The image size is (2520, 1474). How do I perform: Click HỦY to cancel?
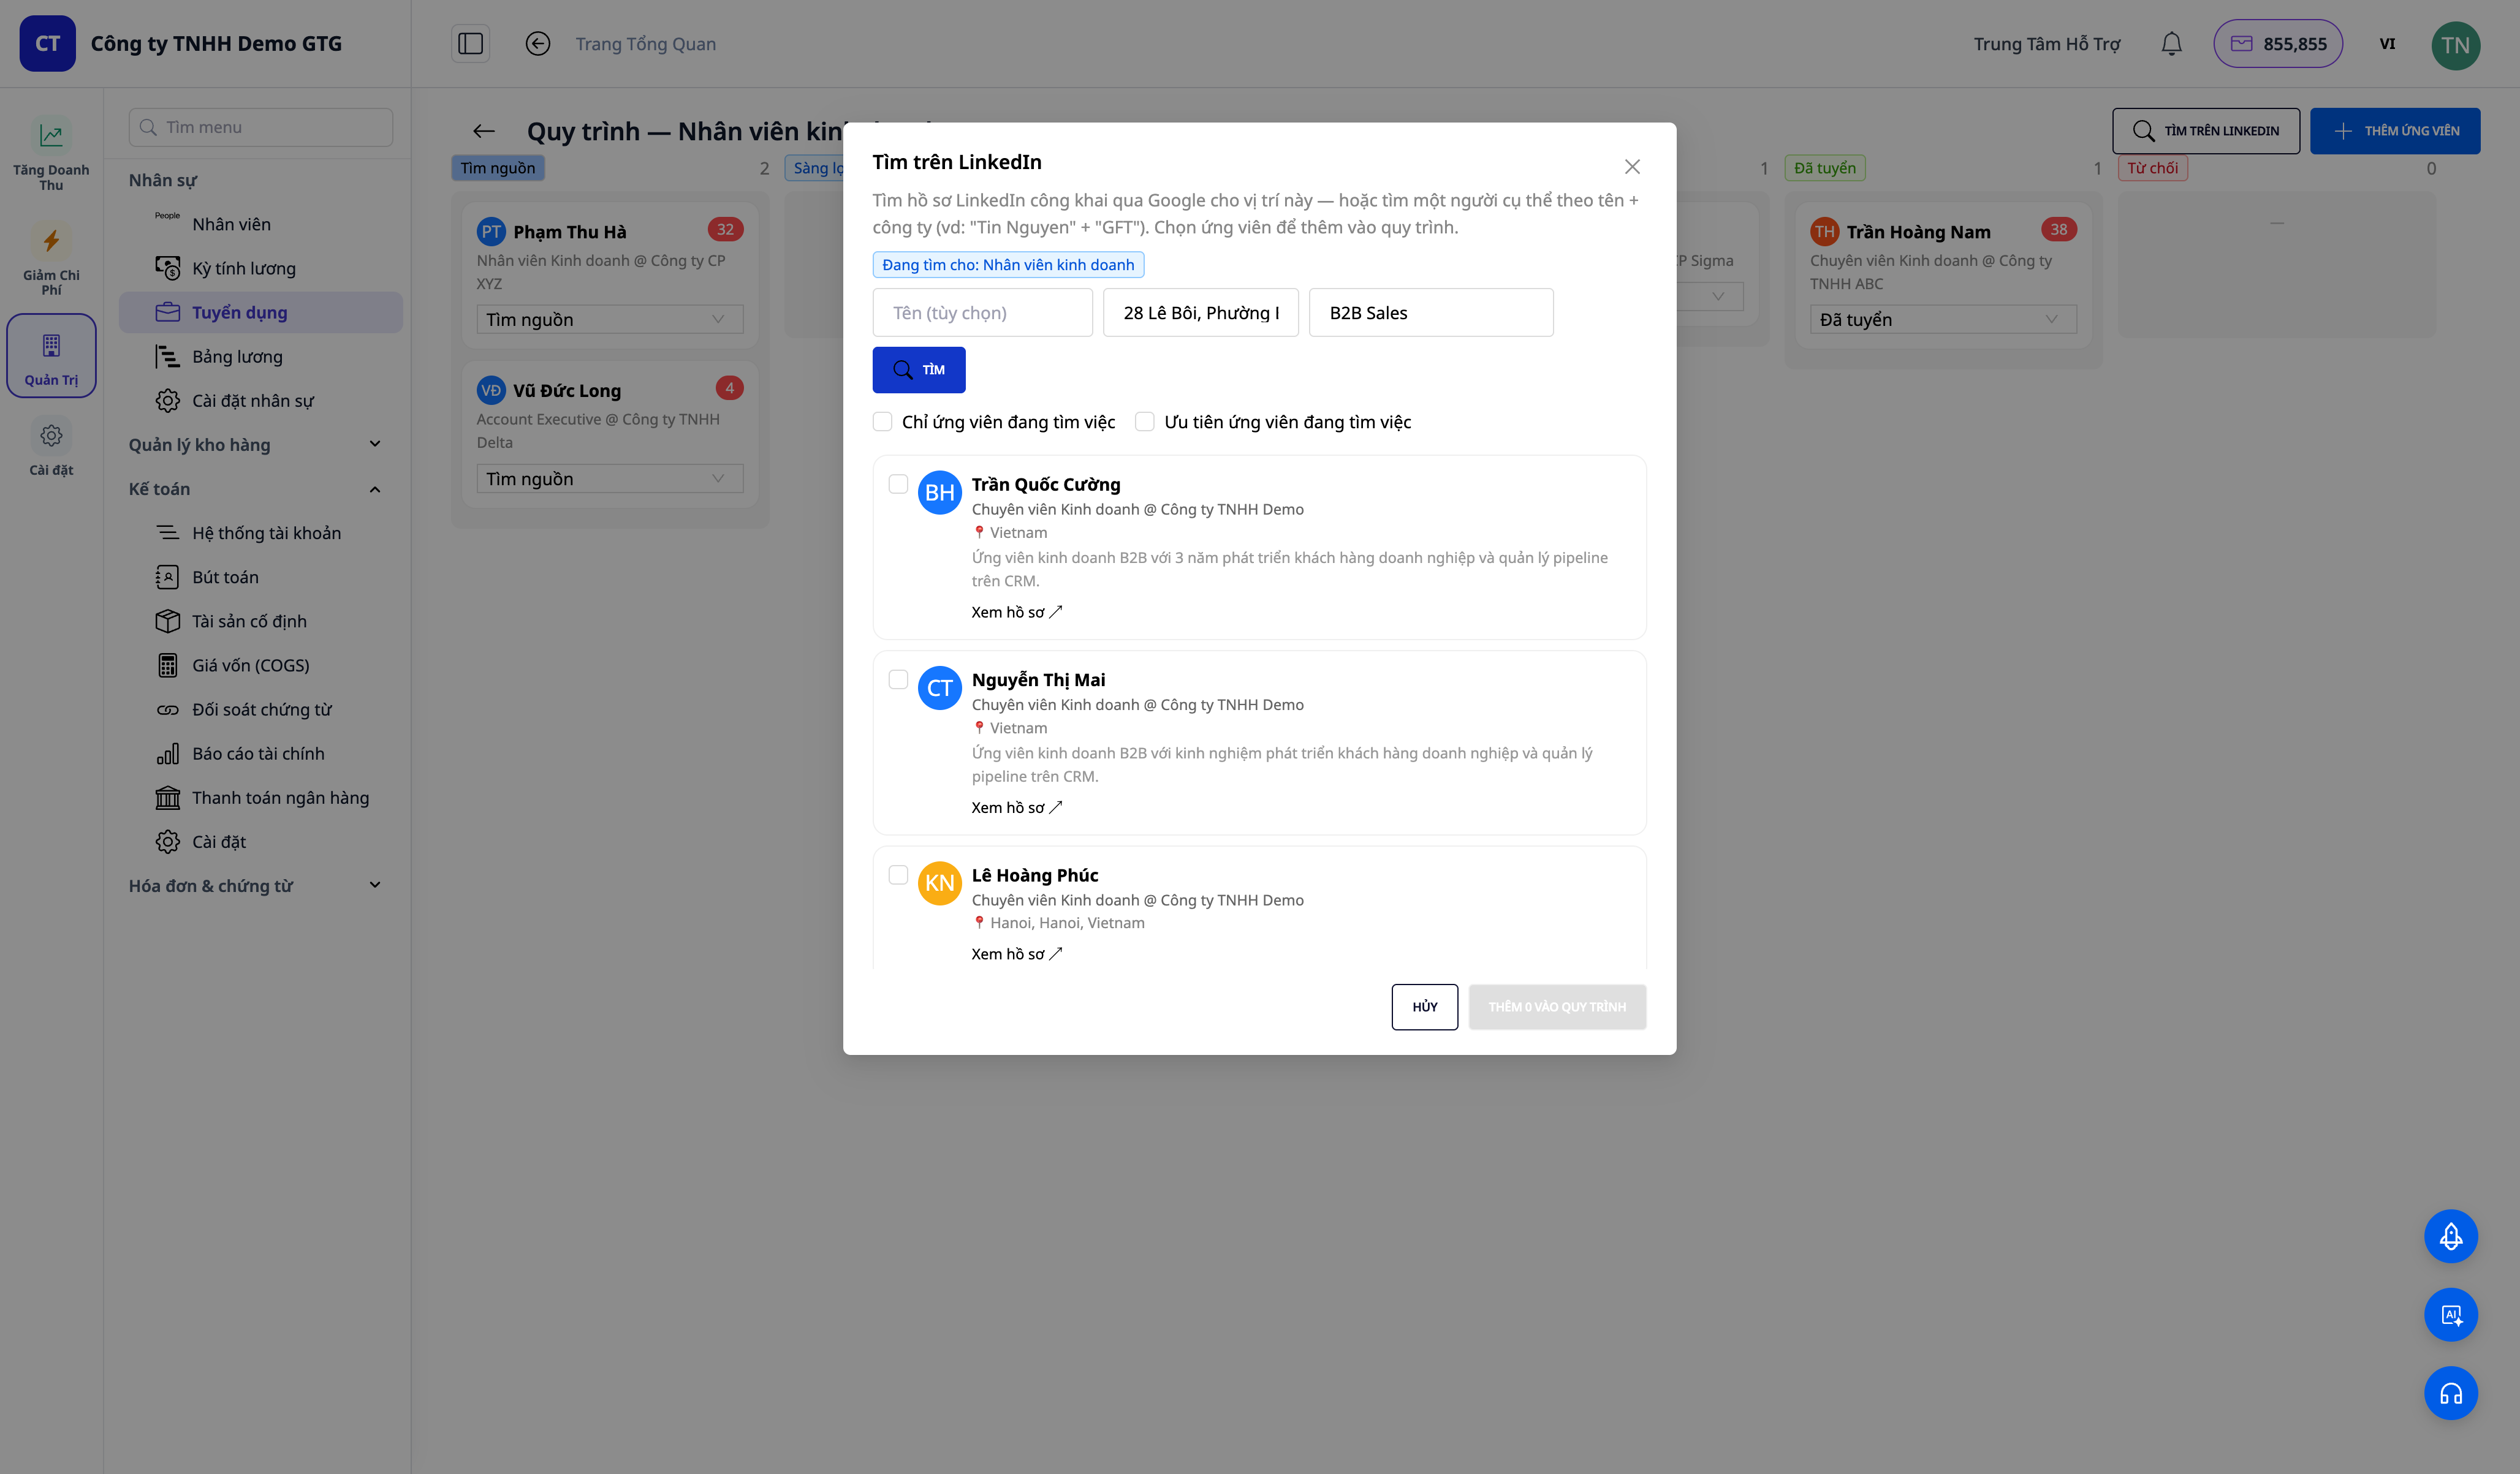[1424, 1007]
